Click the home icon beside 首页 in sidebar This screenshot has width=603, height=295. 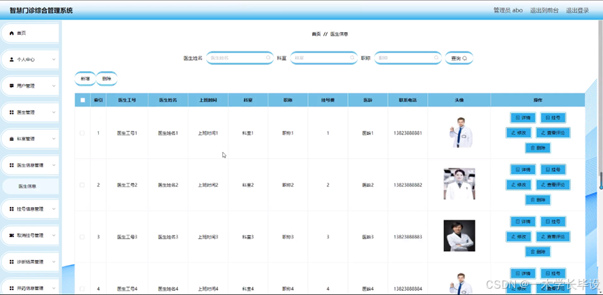(12, 33)
